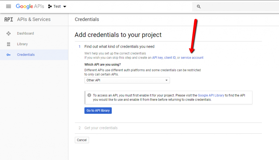Select Library in the sidebar
Screen dimensions: 279x160
click(x=22, y=44)
